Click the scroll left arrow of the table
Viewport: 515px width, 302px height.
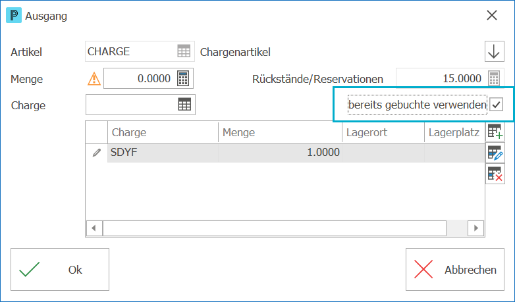[x=94, y=228]
